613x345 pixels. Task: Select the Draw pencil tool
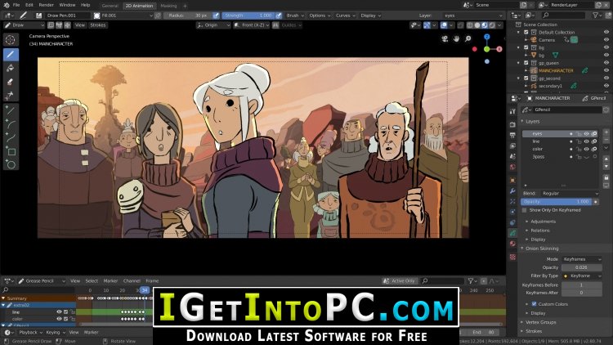point(11,55)
